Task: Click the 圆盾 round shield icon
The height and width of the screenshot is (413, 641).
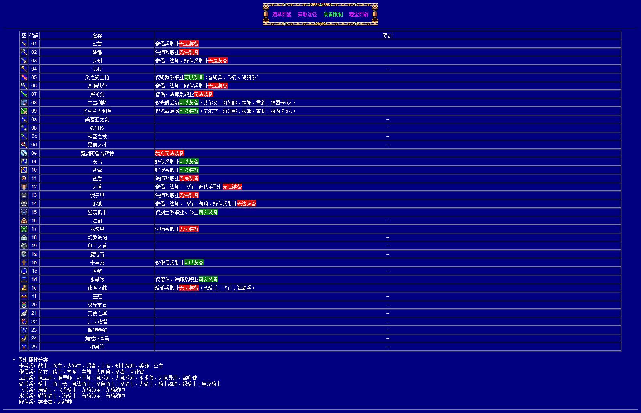Action: (x=24, y=178)
